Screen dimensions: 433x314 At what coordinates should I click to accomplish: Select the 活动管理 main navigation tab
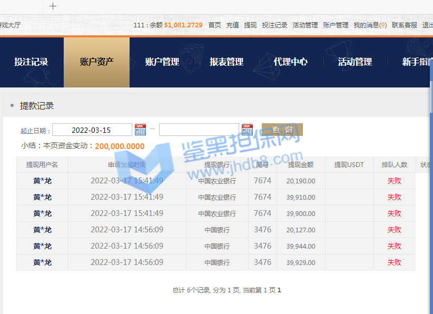click(x=355, y=62)
